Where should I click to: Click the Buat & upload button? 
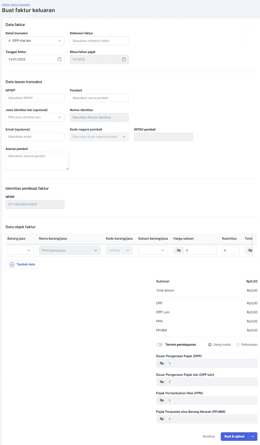tap(234, 436)
